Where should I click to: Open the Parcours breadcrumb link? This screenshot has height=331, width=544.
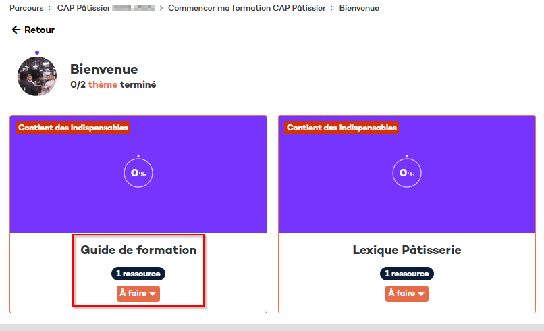coord(26,8)
